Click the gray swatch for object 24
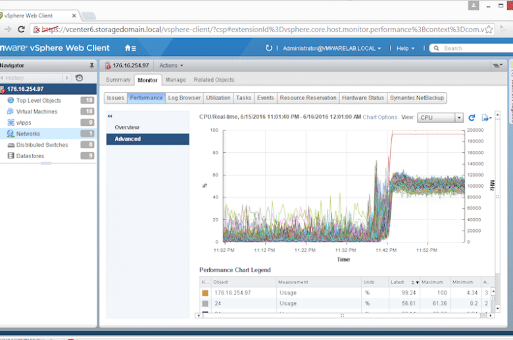The image size is (513, 340). click(205, 304)
